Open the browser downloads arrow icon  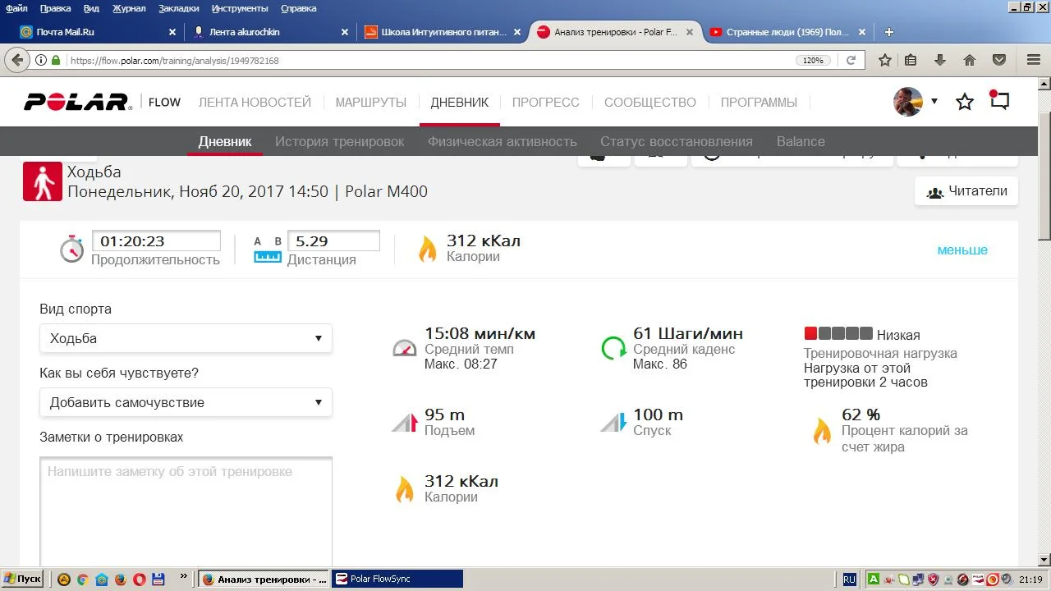940,60
